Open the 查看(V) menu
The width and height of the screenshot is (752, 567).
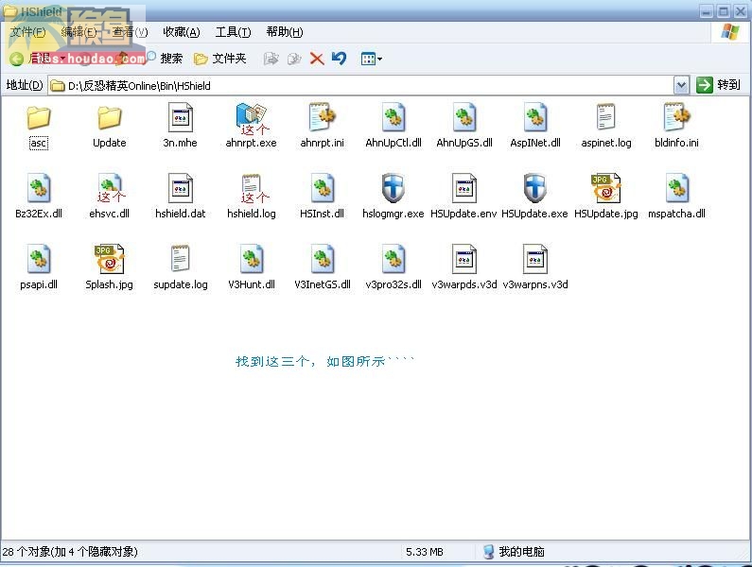pos(130,32)
